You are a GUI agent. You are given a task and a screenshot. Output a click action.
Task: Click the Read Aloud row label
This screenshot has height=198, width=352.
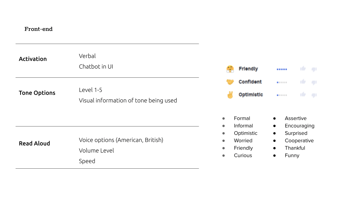34,143
